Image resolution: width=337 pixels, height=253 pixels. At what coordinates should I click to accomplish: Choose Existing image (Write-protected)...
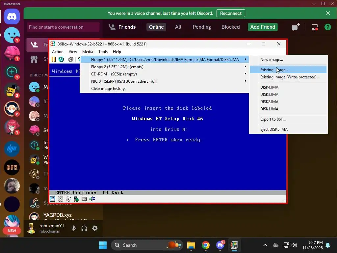[288, 77]
